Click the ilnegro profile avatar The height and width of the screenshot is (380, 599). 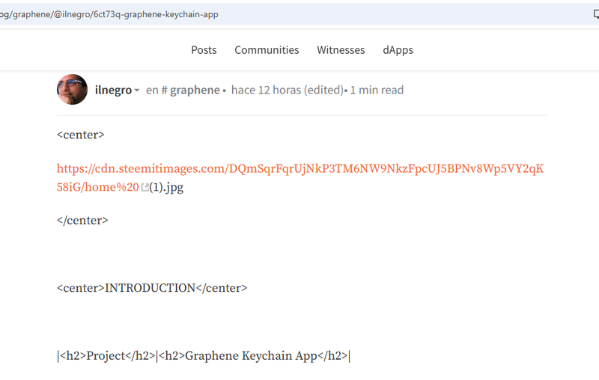(72, 90)
